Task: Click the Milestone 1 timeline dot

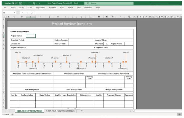Action: (26, 62)
